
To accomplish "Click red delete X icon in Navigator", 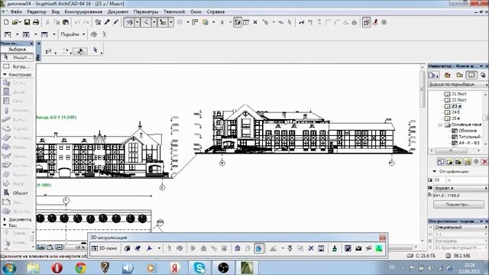I will click(x=484, y=161).
